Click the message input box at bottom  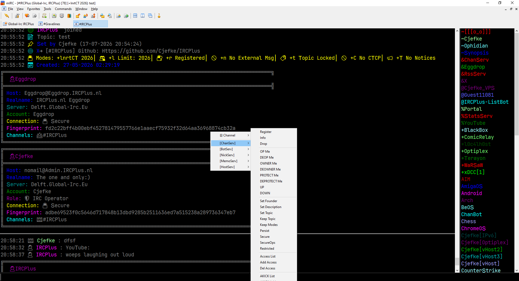259,277
